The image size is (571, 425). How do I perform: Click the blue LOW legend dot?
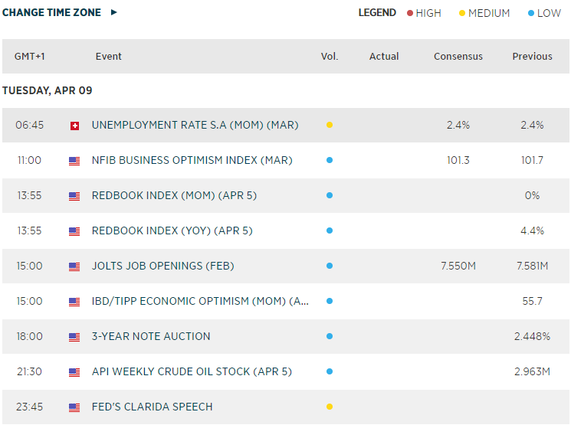click(530, 13)
